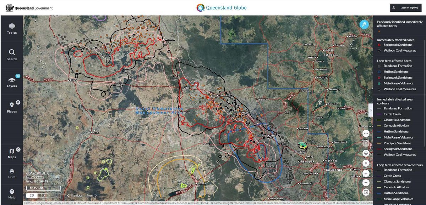This screenshot has width=426, height=205.
Task: Reset map orientation with north arrow button
Action: (x=366, y=163)
